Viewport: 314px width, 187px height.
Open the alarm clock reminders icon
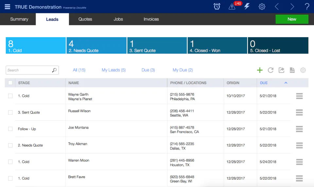pyautogui.click(x=217, y=7)
